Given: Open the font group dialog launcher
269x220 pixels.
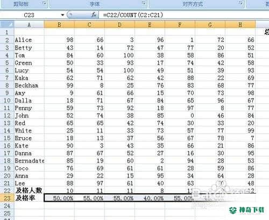Looking at the screenshot, I should 144,3.
